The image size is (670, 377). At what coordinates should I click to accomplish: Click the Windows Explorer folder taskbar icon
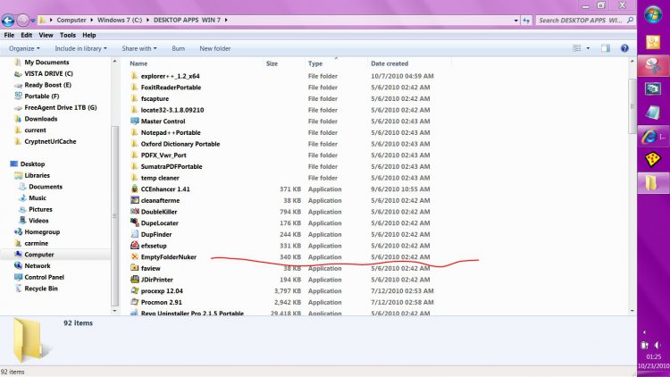coord(651,183)
